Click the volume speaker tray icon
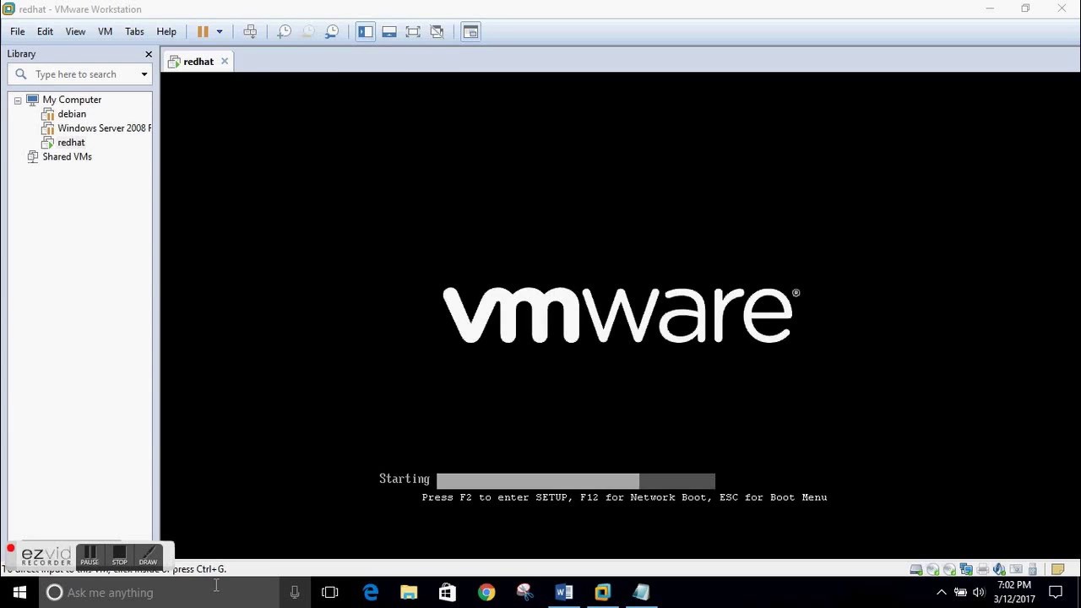This screenshot has width=1081, height=608. (x=979, y=593)
